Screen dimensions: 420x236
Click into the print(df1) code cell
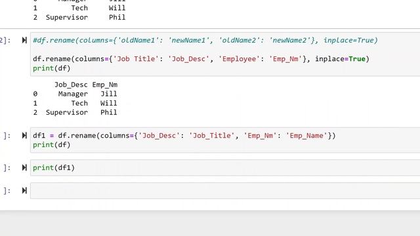225,168
